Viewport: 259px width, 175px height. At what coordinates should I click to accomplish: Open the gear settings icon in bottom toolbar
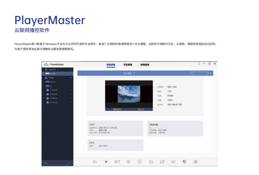[196, 162]
